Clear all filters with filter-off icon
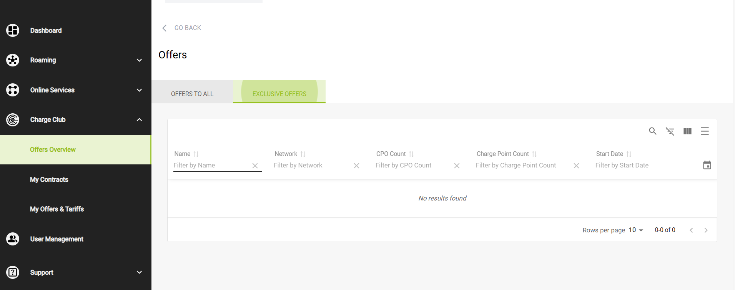This screenshot has width=735, height=290. tap(670, 131)
